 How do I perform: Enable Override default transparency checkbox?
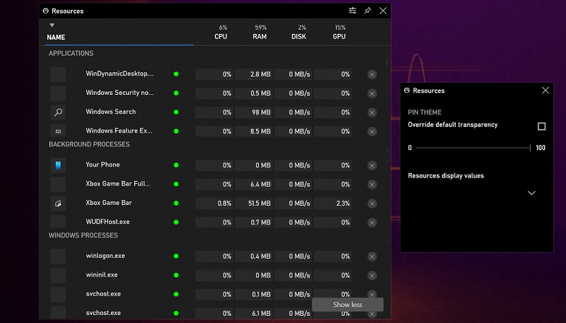[541, 126]
